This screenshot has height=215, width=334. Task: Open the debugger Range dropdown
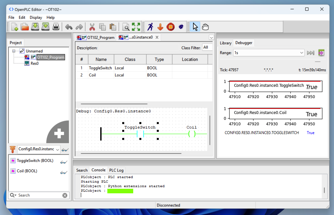(269, 53)
